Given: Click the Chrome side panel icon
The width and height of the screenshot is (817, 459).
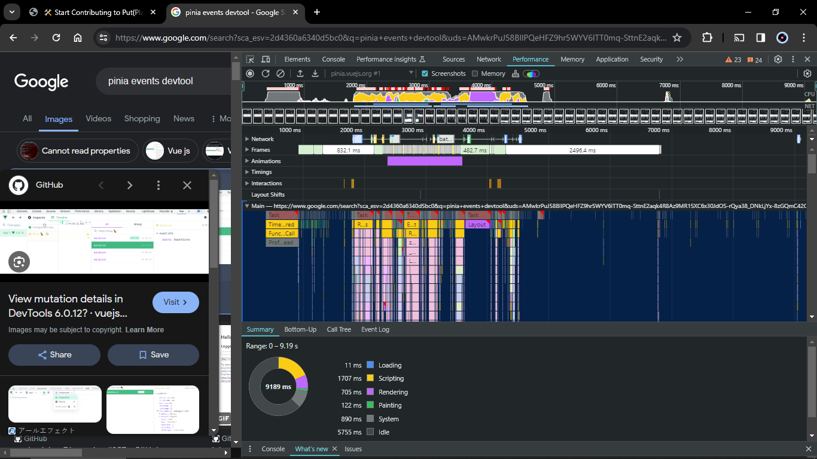Looking at the screenshot, I should (x=761, y=38).
